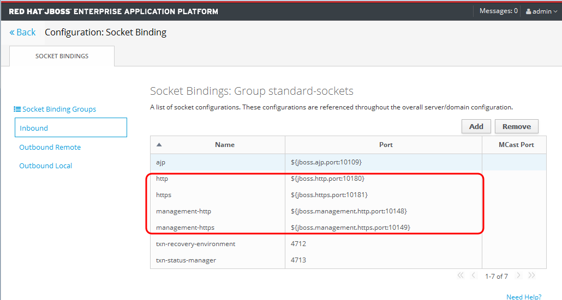Screen dimensions: 562x300
Task: Click the Back link
Action: coord(23,32)
